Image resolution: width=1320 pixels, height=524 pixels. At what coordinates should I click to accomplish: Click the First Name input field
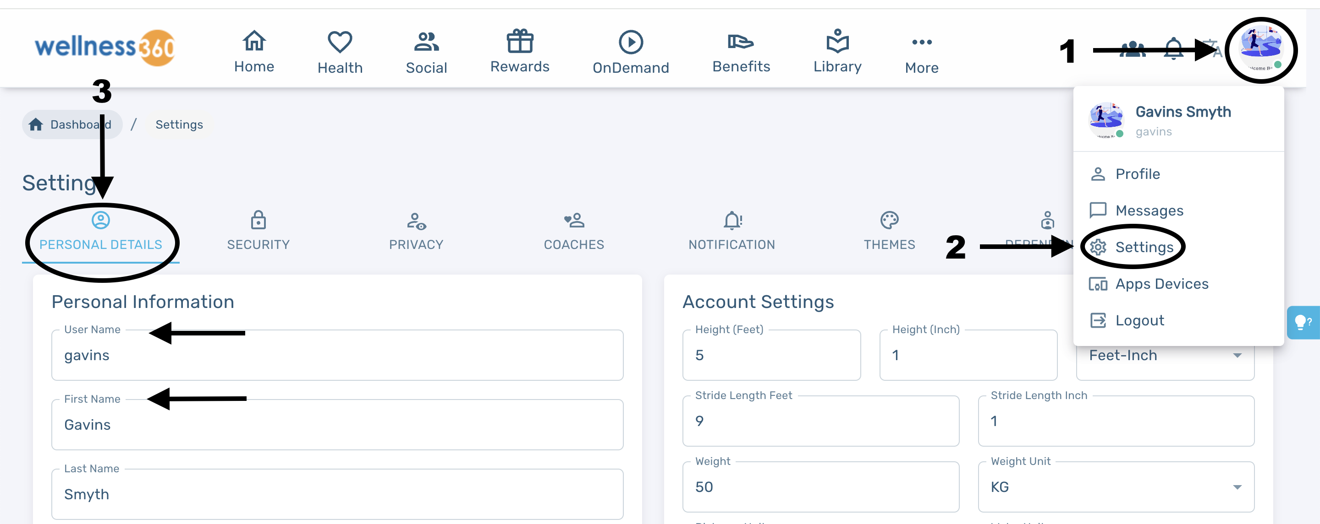click(337, 425)
